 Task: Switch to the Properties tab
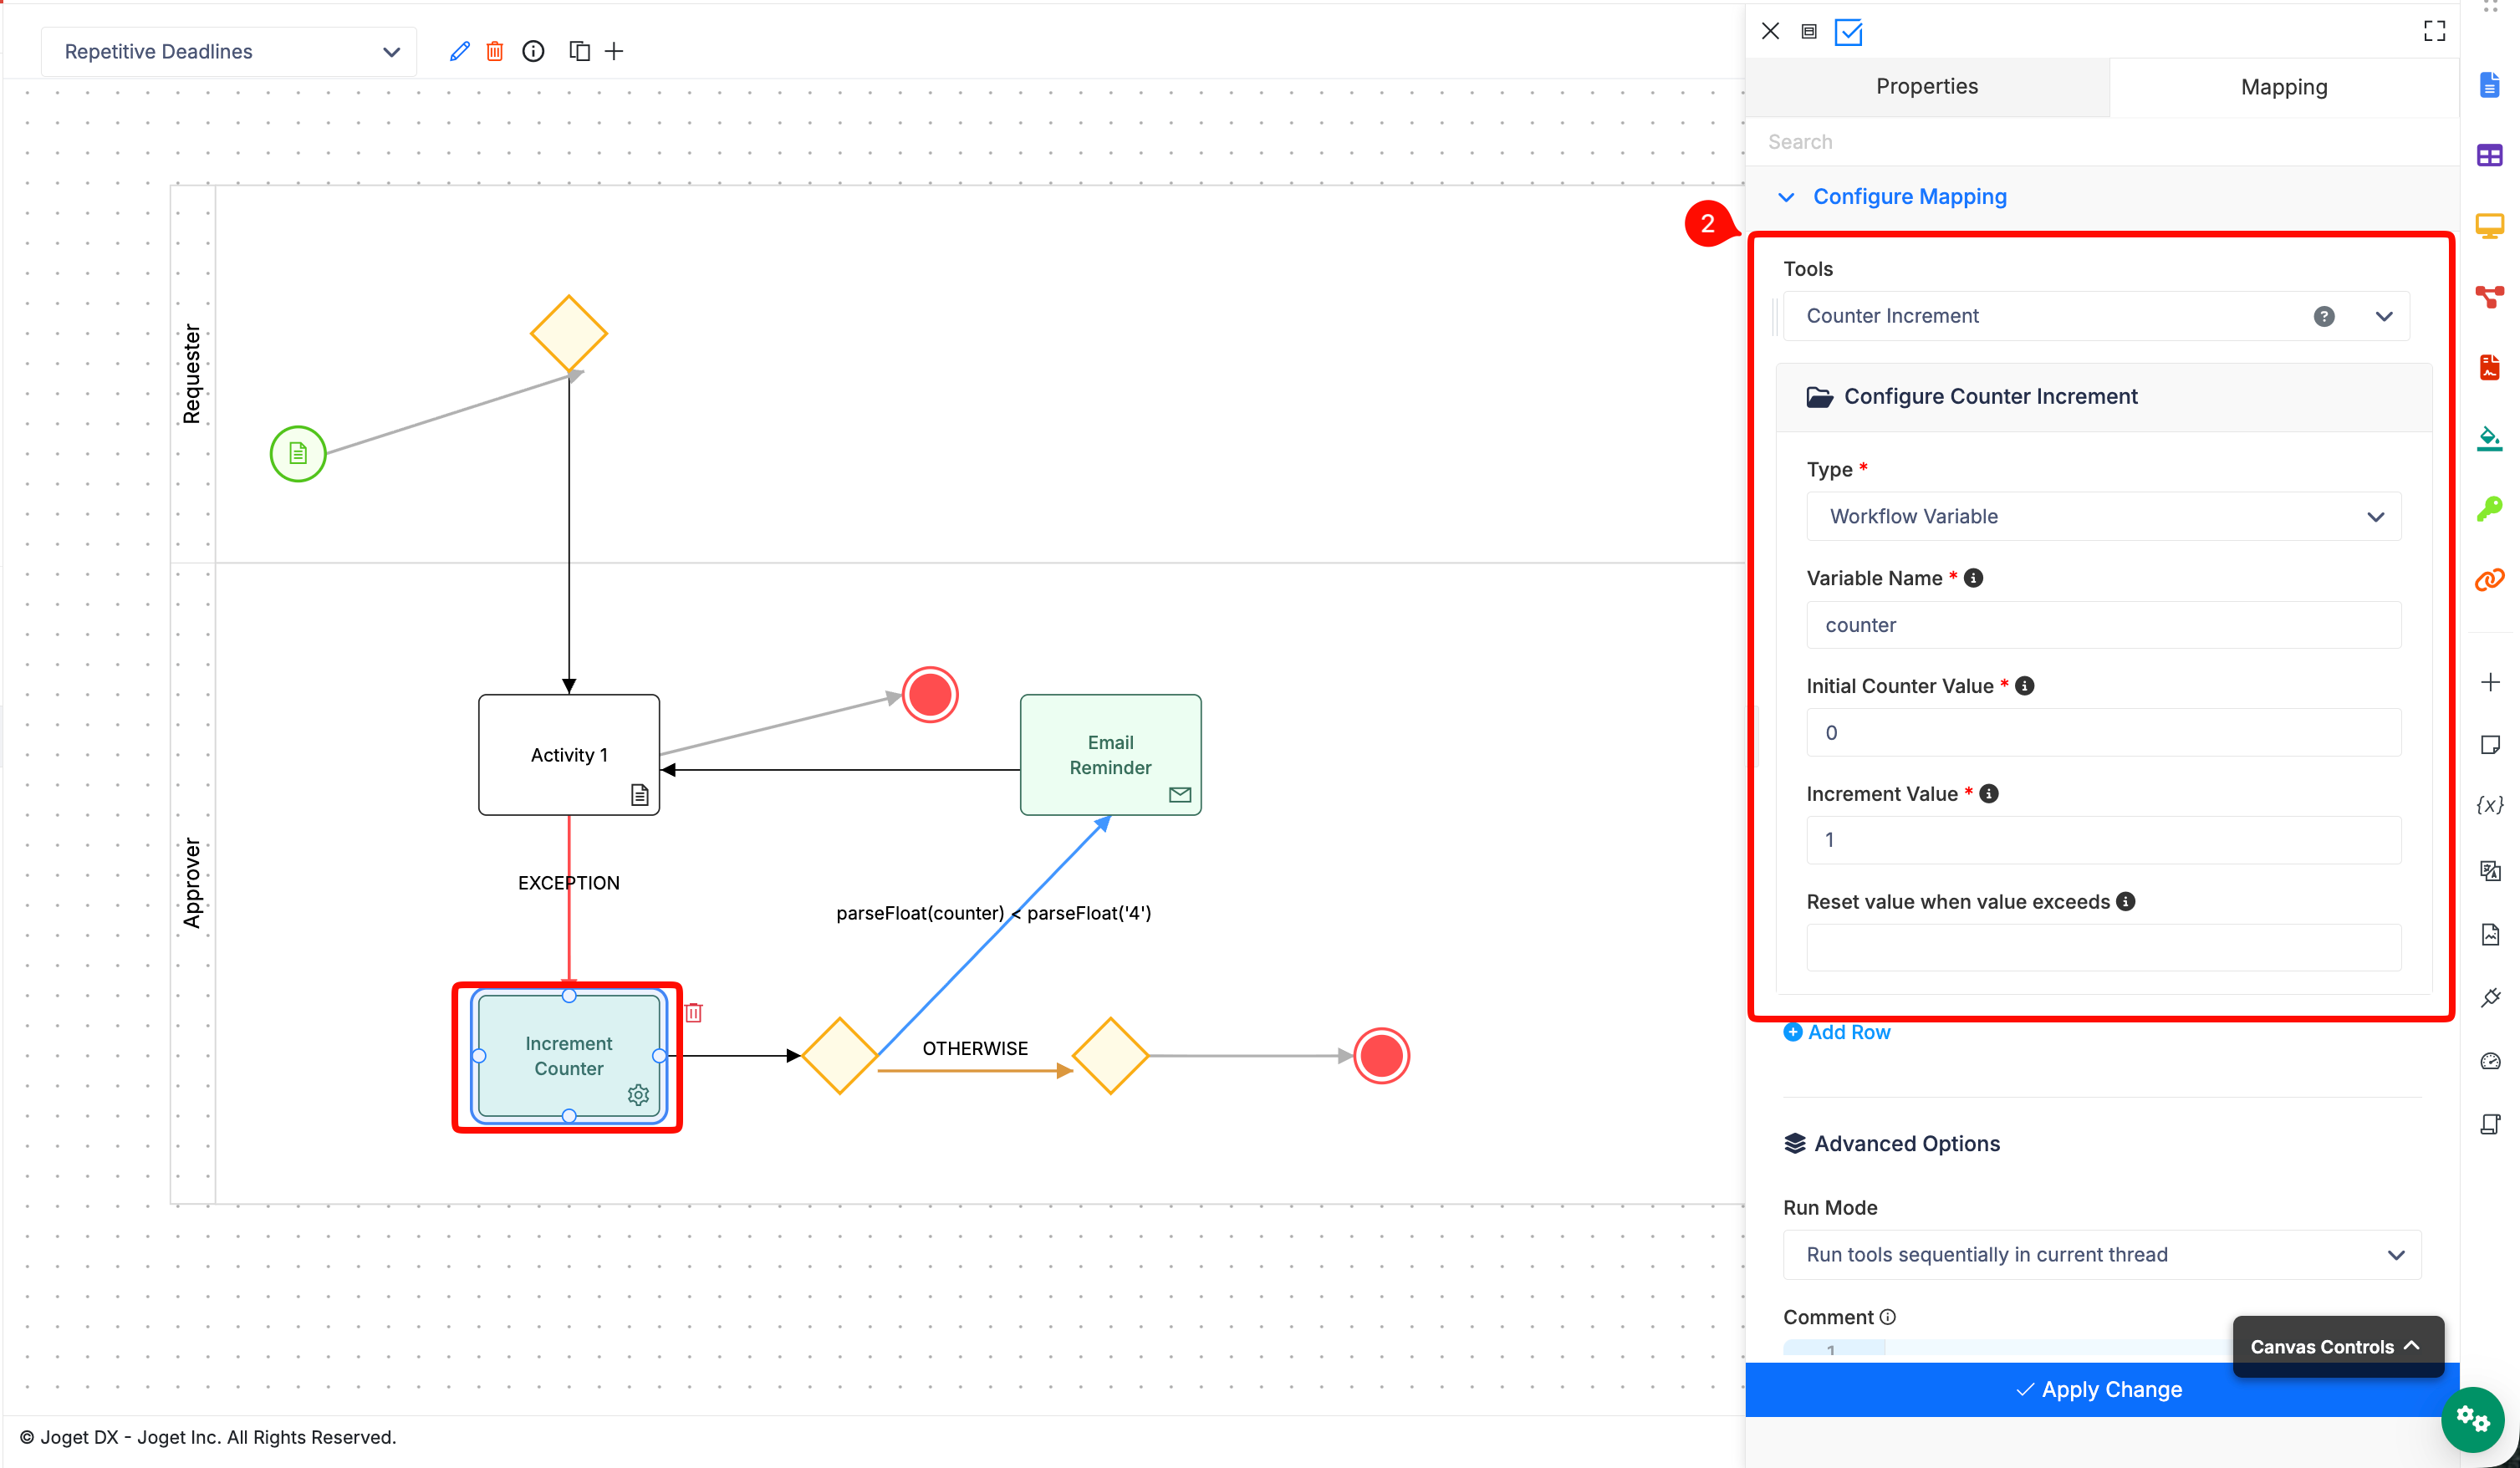[x=1926, y=87]
